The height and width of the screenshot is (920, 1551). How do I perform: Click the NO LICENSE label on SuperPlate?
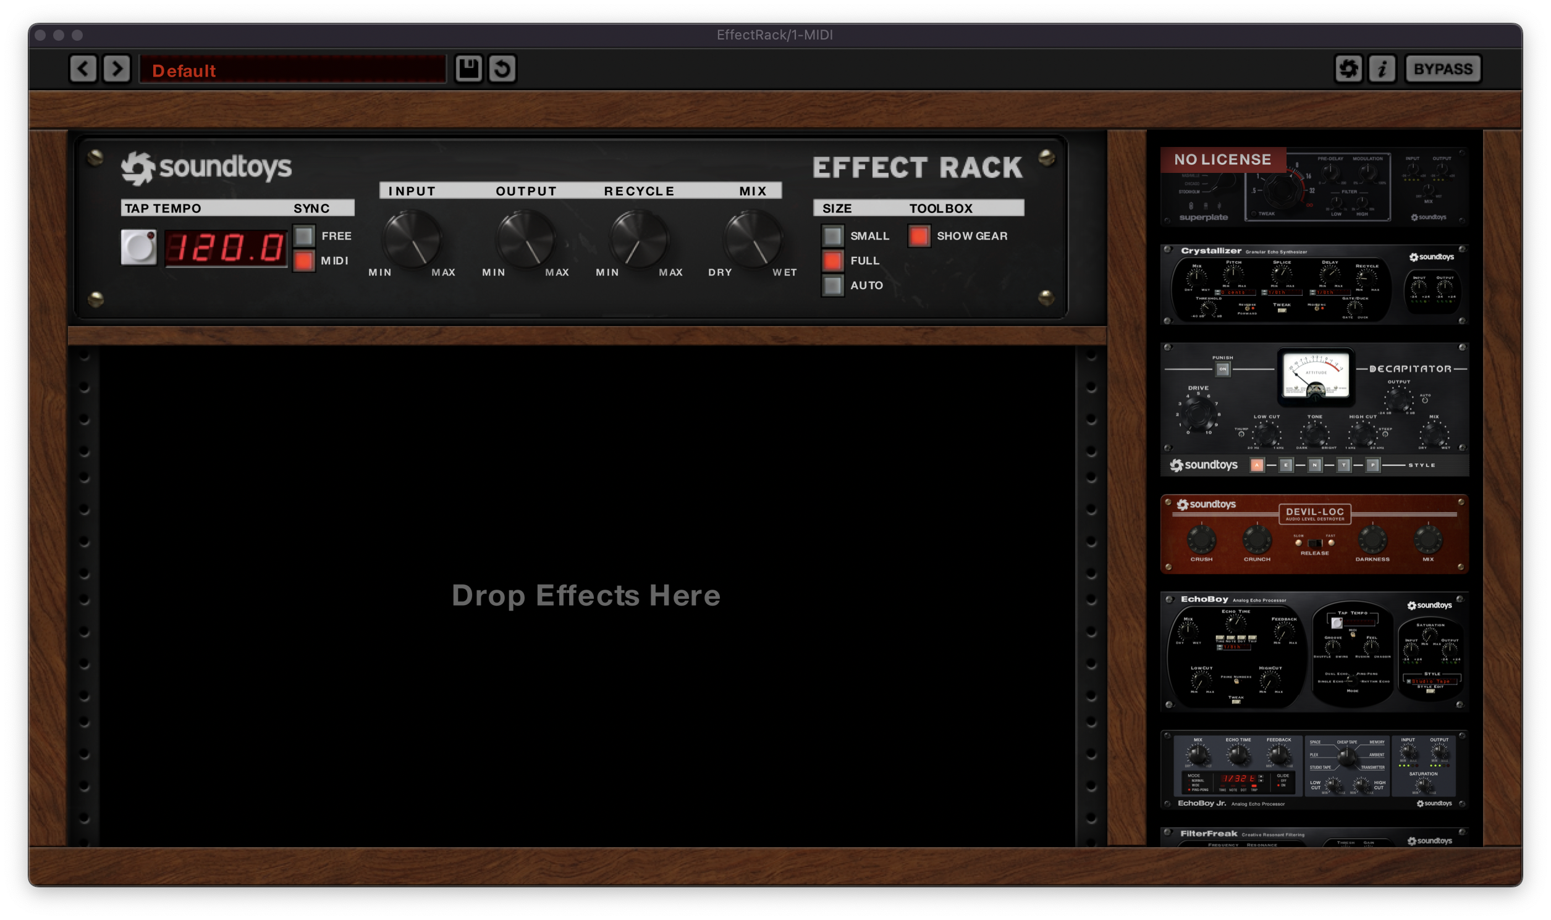pos(1222,160)
